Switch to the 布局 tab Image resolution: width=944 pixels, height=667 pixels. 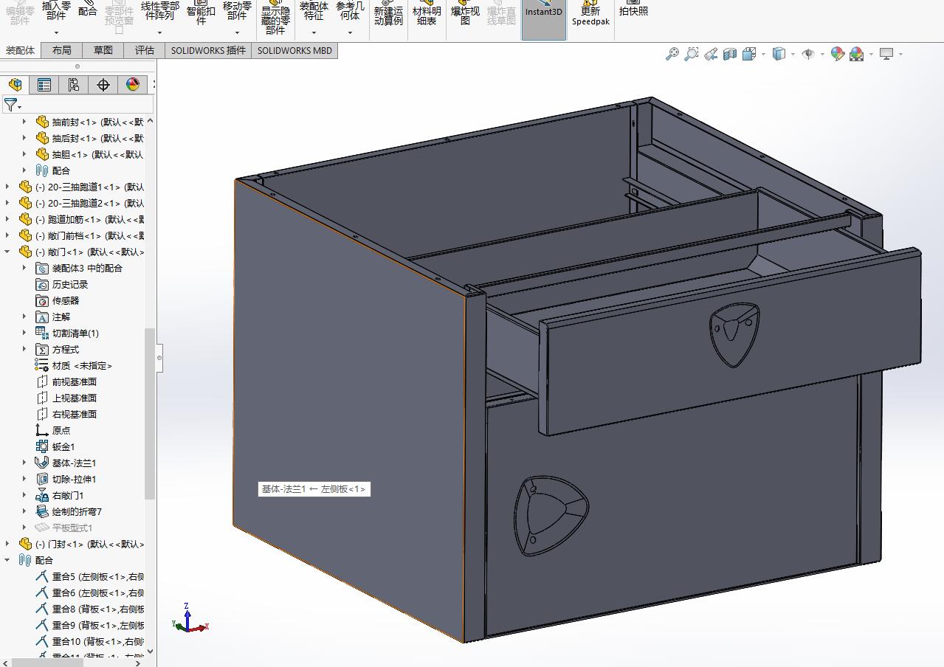tap(62, 50)
